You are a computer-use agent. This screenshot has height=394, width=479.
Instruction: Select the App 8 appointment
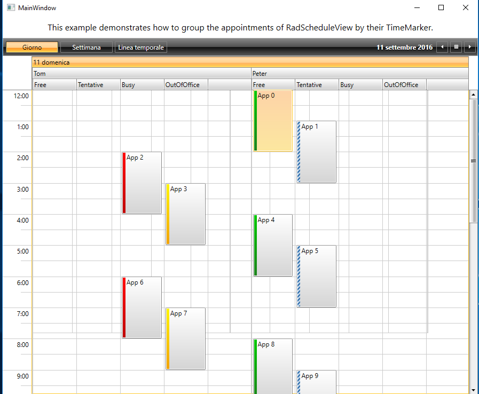tap(273, 366)
